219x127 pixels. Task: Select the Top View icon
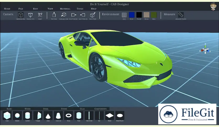point(54,15)
